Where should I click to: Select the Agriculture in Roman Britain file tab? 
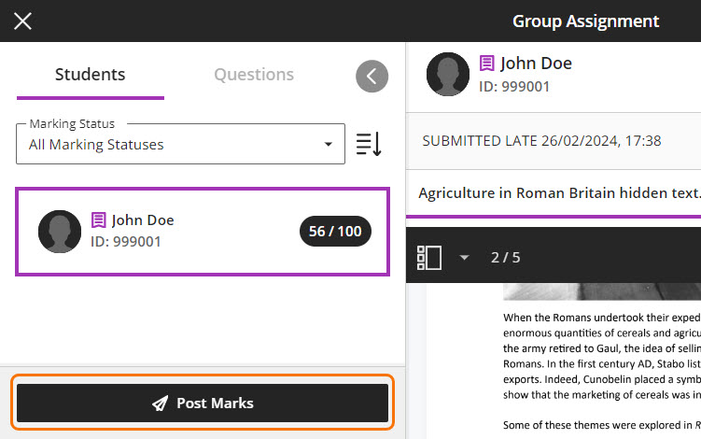[x=558, y=193]
